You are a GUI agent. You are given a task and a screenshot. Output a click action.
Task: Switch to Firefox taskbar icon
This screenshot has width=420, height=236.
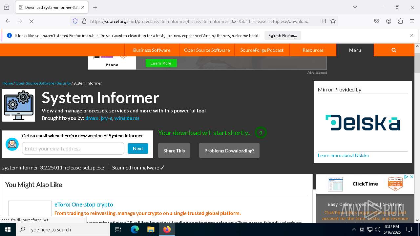pyautogui.click(x=167, y=229)
